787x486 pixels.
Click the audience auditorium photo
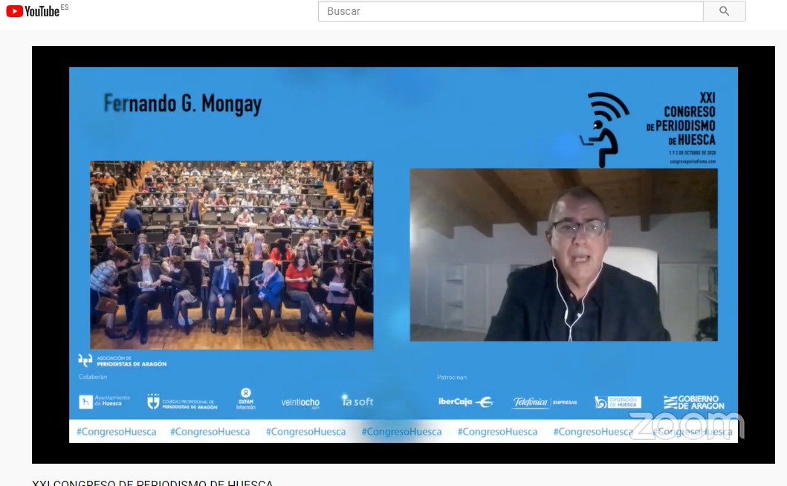(x=231, y=255)
